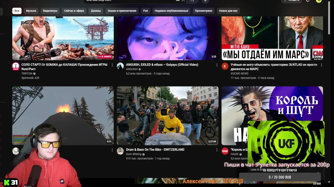
Task: Click the 0:31 duration badge
Action: (109, 142)
